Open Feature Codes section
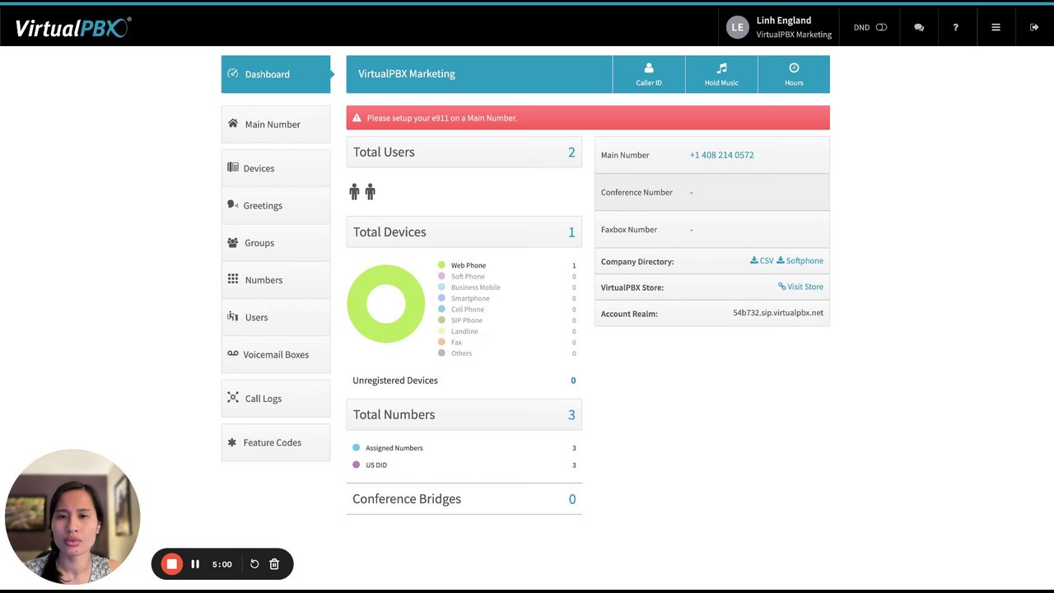1054x593 pixels. tap(276, 442)
